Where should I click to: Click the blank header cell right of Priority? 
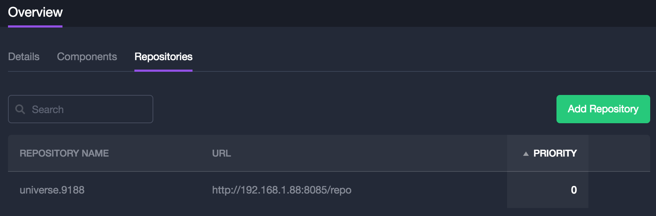619,153
